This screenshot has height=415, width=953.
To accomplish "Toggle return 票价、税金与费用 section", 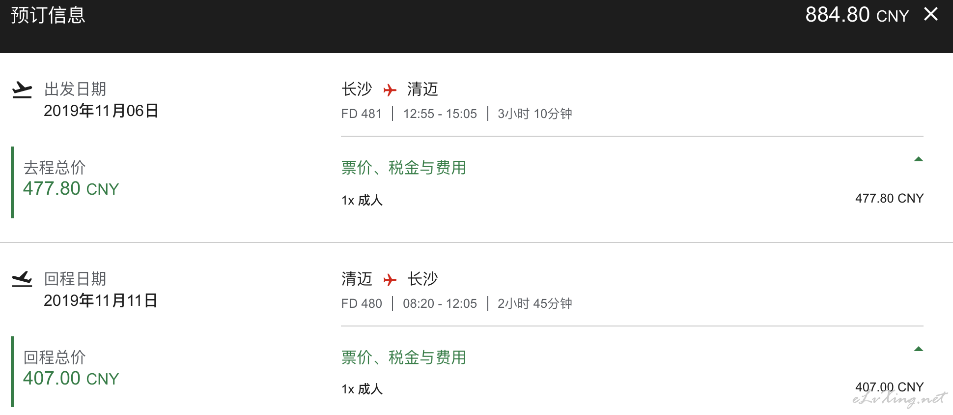I will click(x=404, y=357).
